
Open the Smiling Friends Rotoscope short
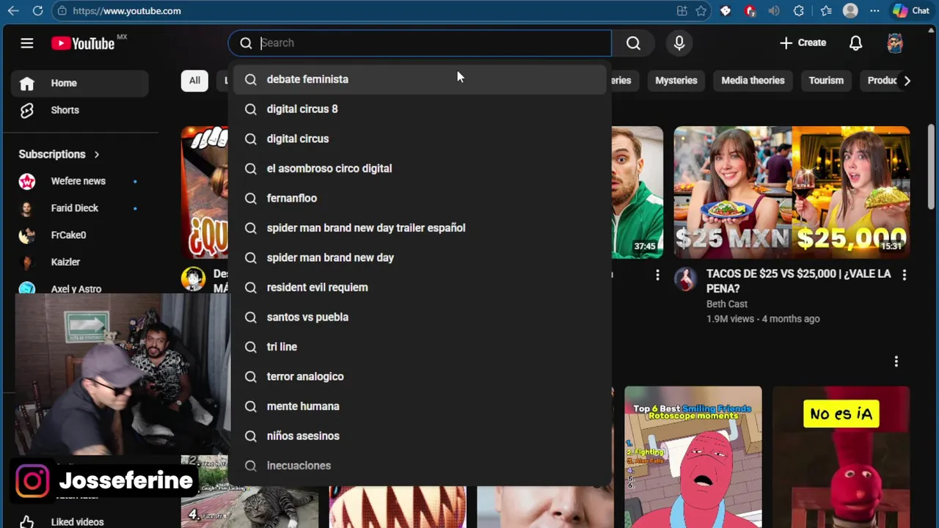coord(693,457)
